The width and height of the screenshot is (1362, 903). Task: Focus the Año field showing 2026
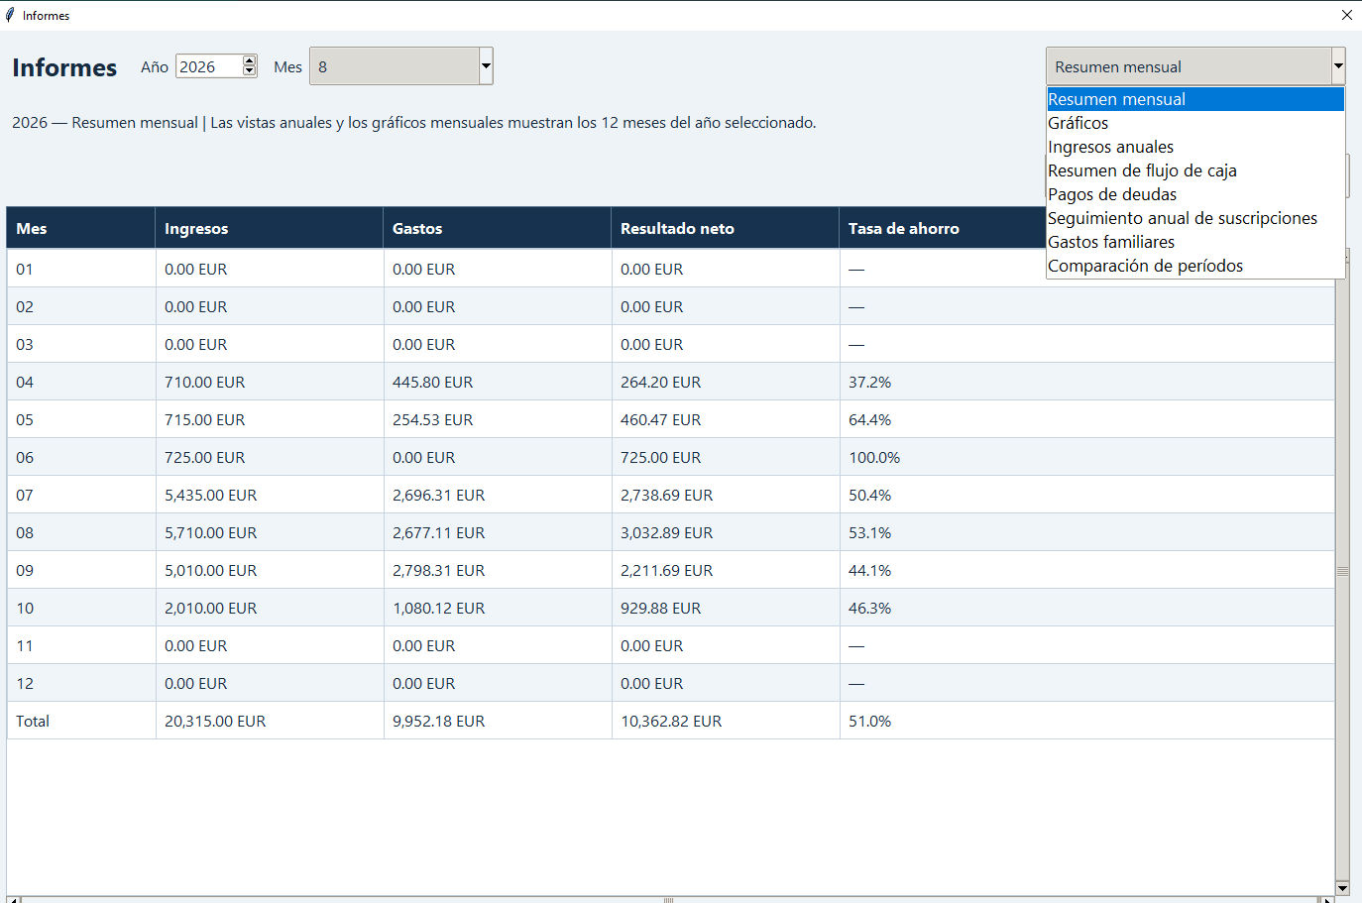(209, 66)
